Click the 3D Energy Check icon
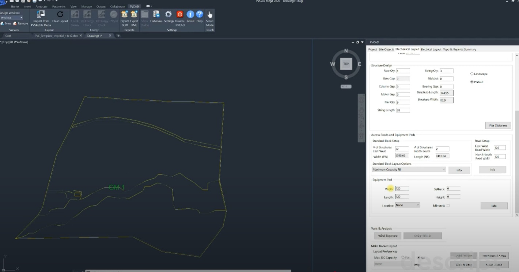The image size is (519, 272). pos(102,15)
